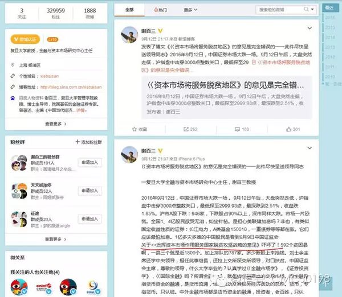
Task: Click the thumbs-up like icon showing 301
Action: (x=288, y=129)
